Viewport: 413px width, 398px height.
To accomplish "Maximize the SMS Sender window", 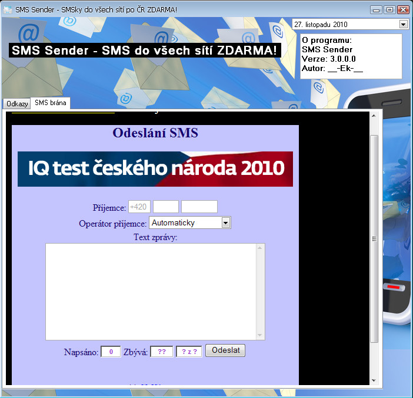I will point(389,10).
